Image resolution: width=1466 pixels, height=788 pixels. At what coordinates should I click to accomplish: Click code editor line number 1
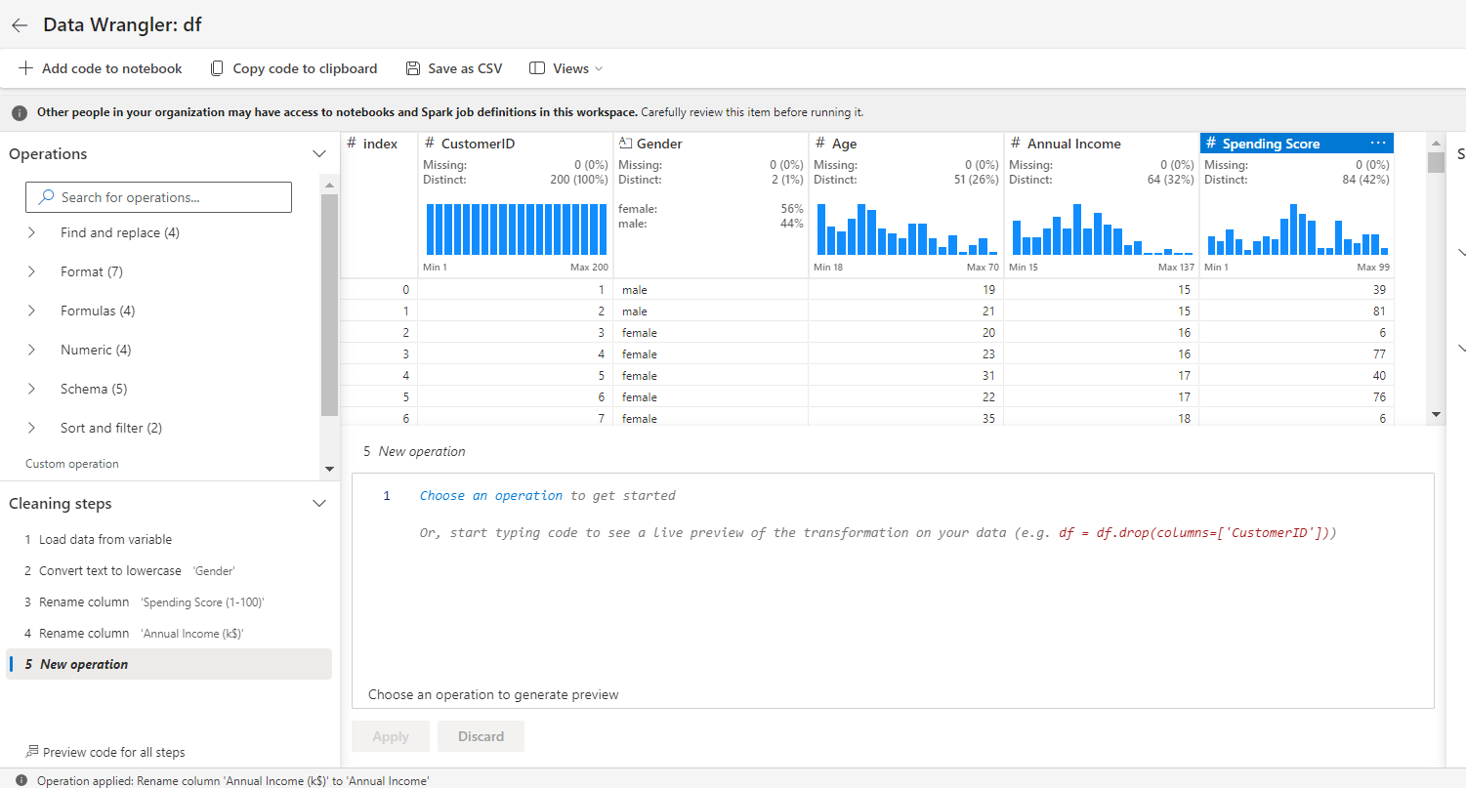pyautogui.click(x=387, y=496)
